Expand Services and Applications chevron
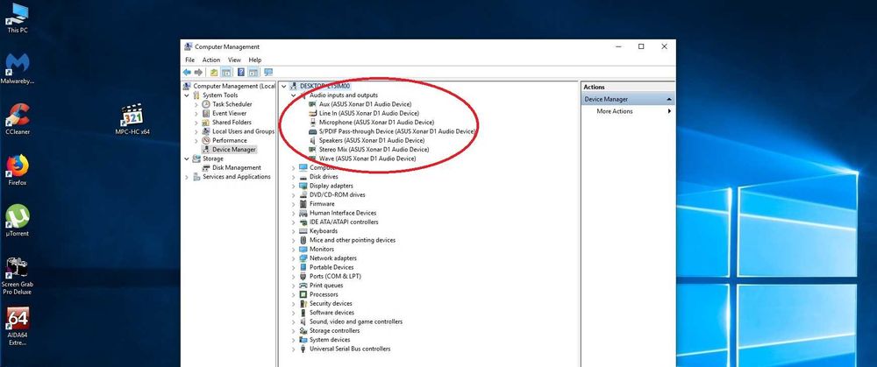Screen dimensions: 877x367 coord(187,177)
